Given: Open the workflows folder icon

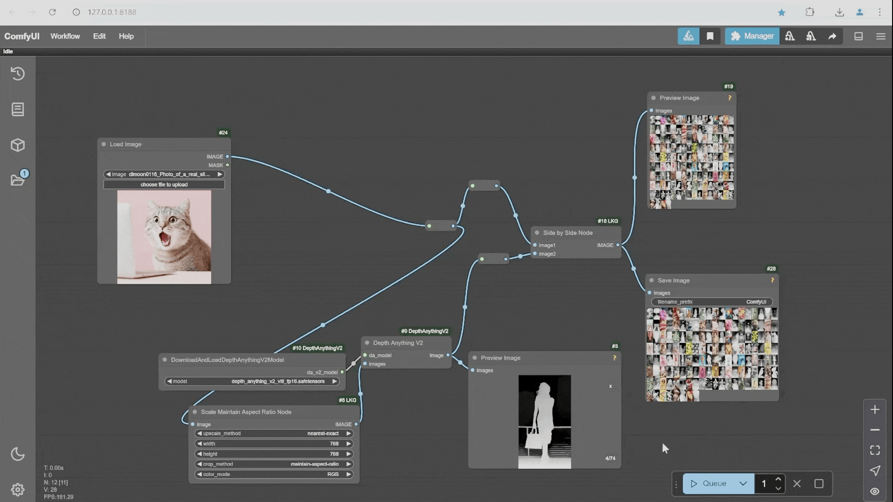Looking at the screenshot, I should (x=18, y=180).
